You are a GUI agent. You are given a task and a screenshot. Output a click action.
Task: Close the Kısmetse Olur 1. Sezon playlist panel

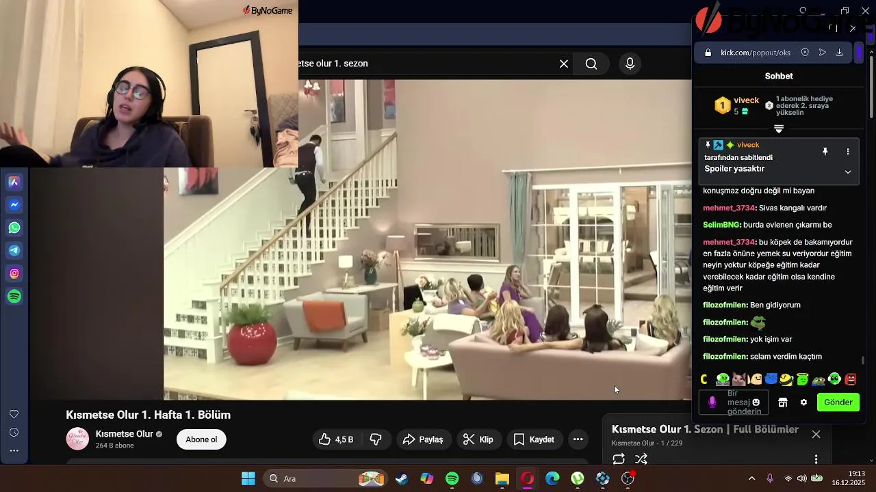[816, 434]
